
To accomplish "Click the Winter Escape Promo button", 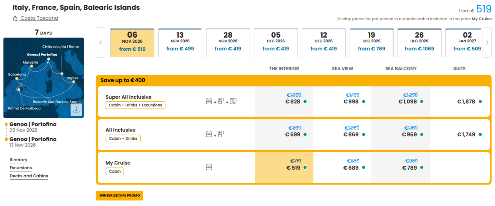I will [x=120, y=195].
